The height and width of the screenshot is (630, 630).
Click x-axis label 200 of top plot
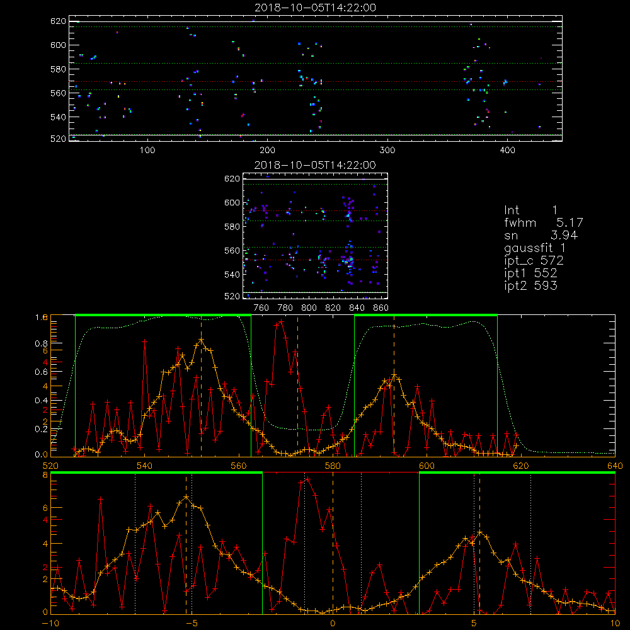coord(267,151)
